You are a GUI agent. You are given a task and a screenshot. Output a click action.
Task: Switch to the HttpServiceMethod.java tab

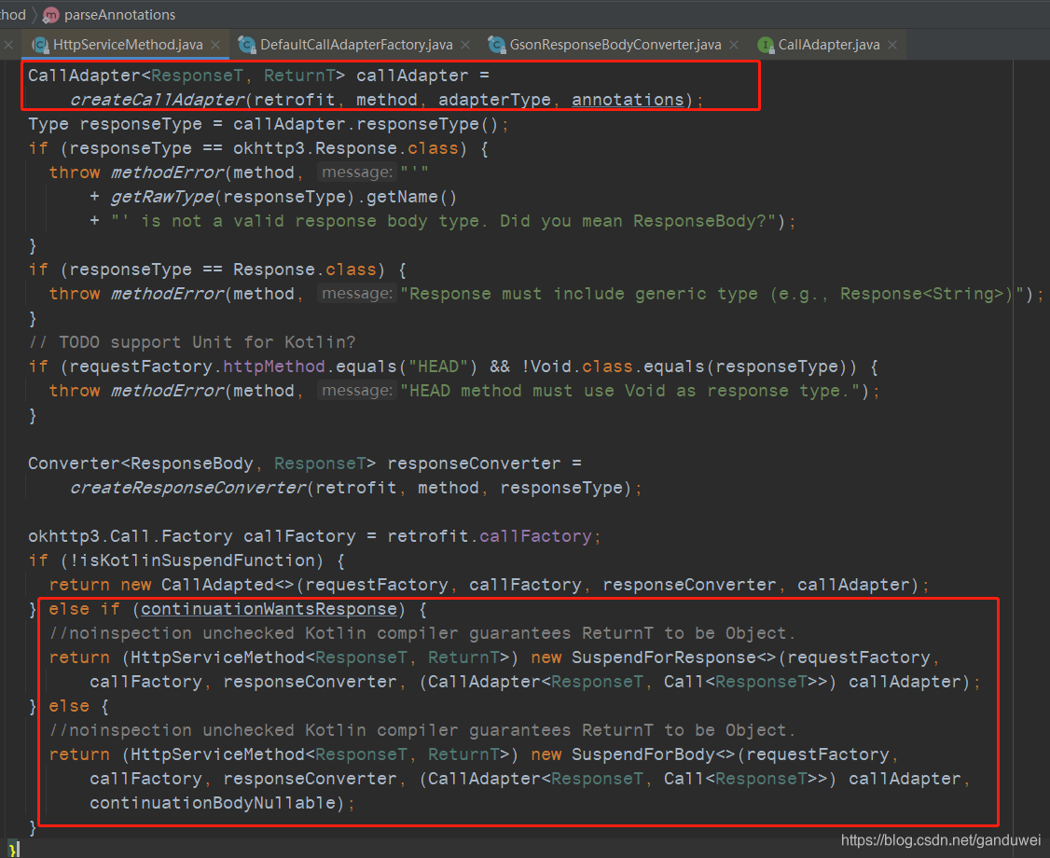point(127,45)
